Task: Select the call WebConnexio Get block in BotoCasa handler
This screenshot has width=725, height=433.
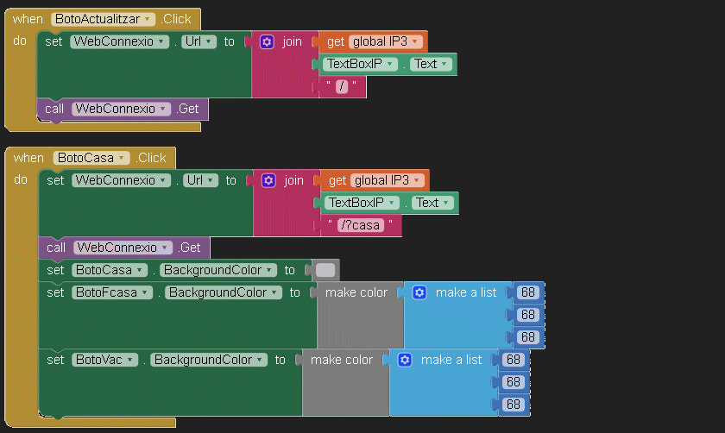Action: point(54,248)
